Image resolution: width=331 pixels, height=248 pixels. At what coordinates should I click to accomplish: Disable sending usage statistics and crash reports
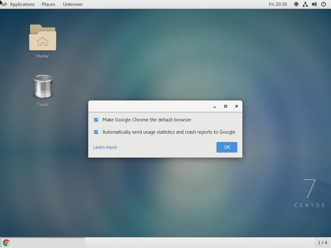(96, 132)
